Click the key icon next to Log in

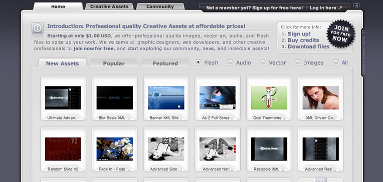click(x=340, y=8)
